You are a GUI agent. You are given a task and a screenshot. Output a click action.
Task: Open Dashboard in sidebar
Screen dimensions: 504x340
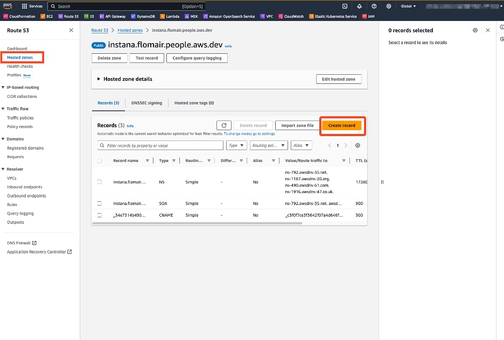pos(17,48)
